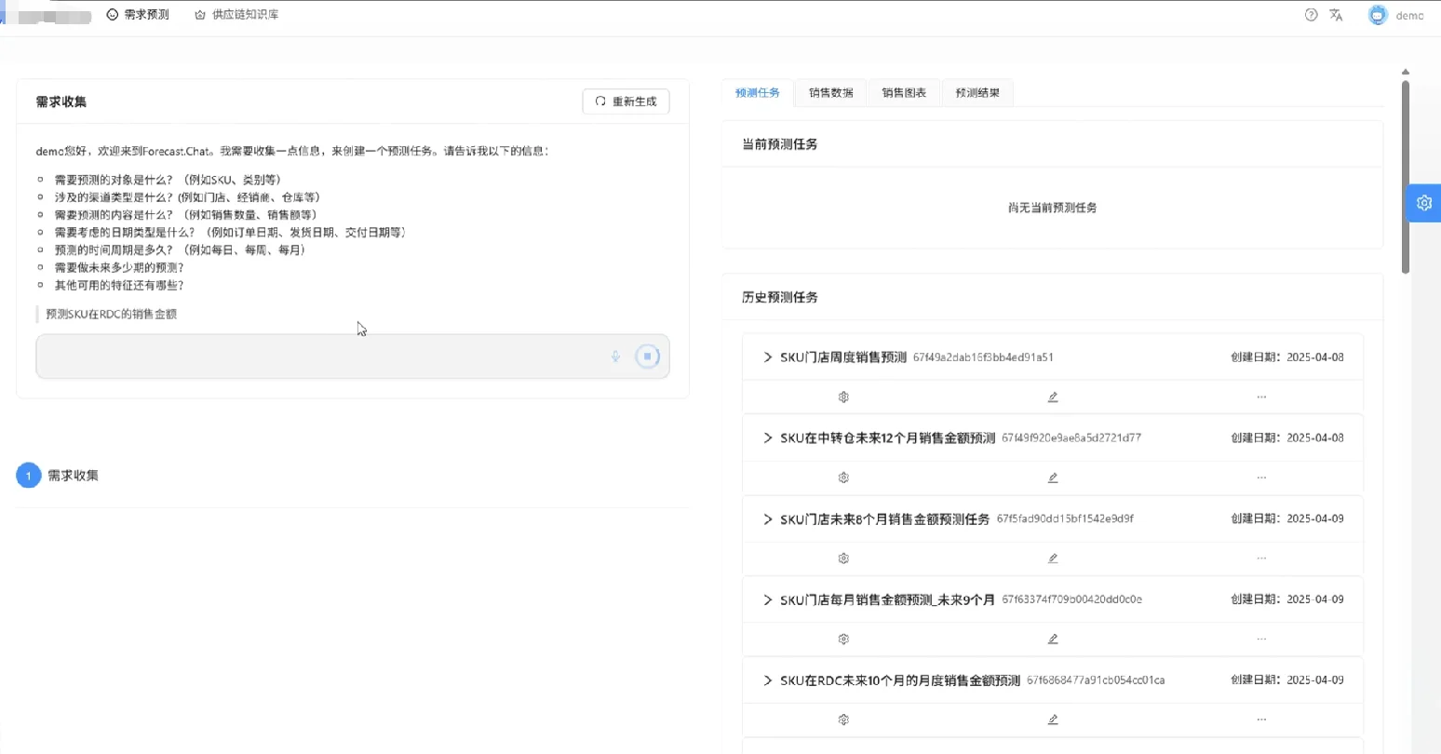Expand the SKU门店周度销售预测 task row
1441x754 pixels.
click(767, 357)
